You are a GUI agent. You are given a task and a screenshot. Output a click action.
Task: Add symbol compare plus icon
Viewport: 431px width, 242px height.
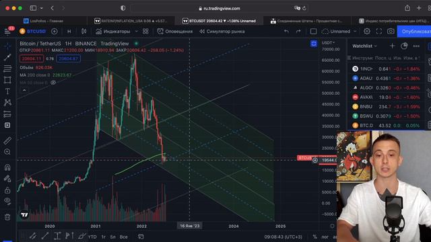55,32
